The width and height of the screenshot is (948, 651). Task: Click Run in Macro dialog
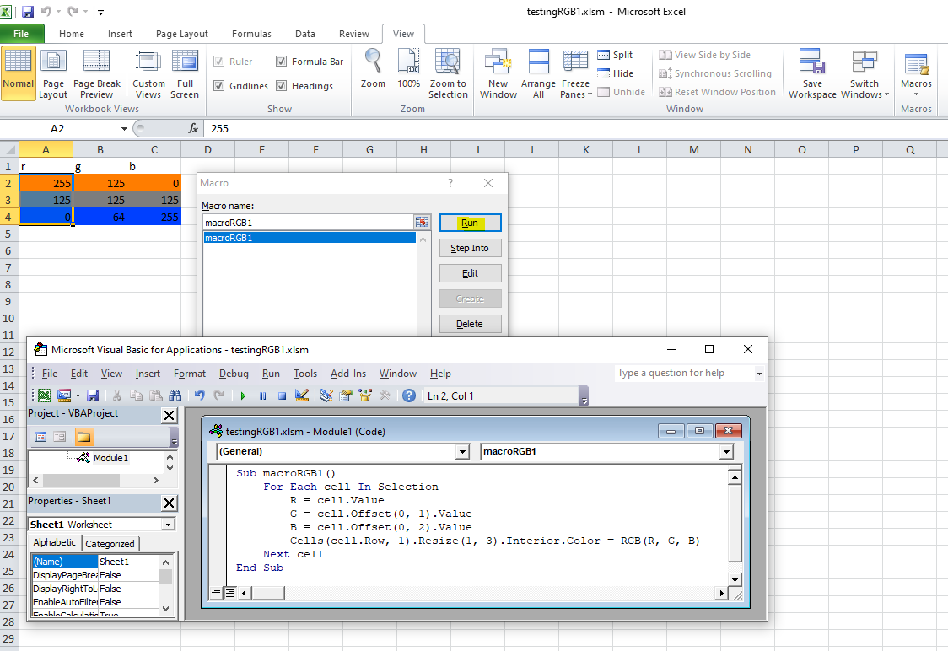click(470, 223)
